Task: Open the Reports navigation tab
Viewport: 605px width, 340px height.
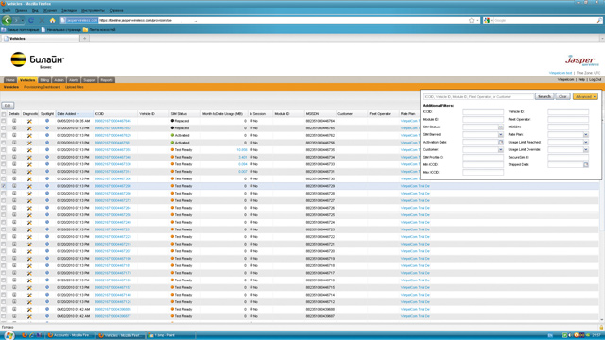Action: (107, 80)
